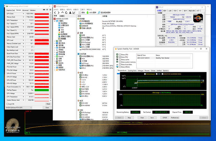216x141 pixels.
Task: Click the blue graph scale slider
Action: point(118,74)
